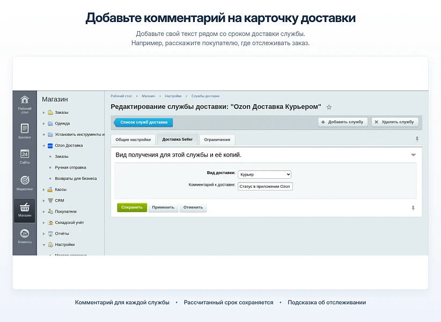Add page to favorites with star icon
Image resolution: width=441 pixels, height=322 pixels.
329,107
